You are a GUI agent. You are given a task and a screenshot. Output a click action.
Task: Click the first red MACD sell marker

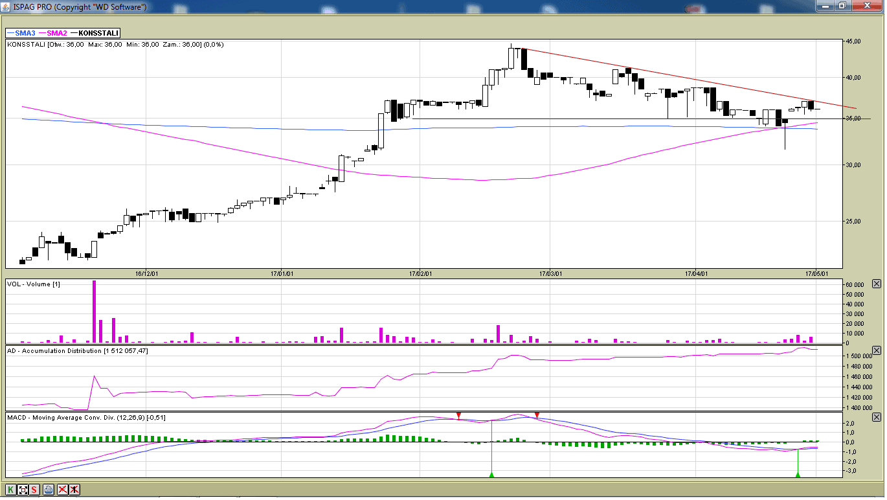pos(458,415)
